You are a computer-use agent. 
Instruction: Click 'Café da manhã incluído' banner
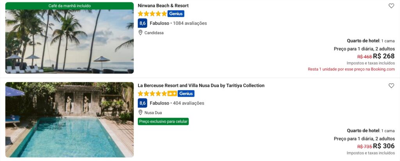[x=70, y=6]
